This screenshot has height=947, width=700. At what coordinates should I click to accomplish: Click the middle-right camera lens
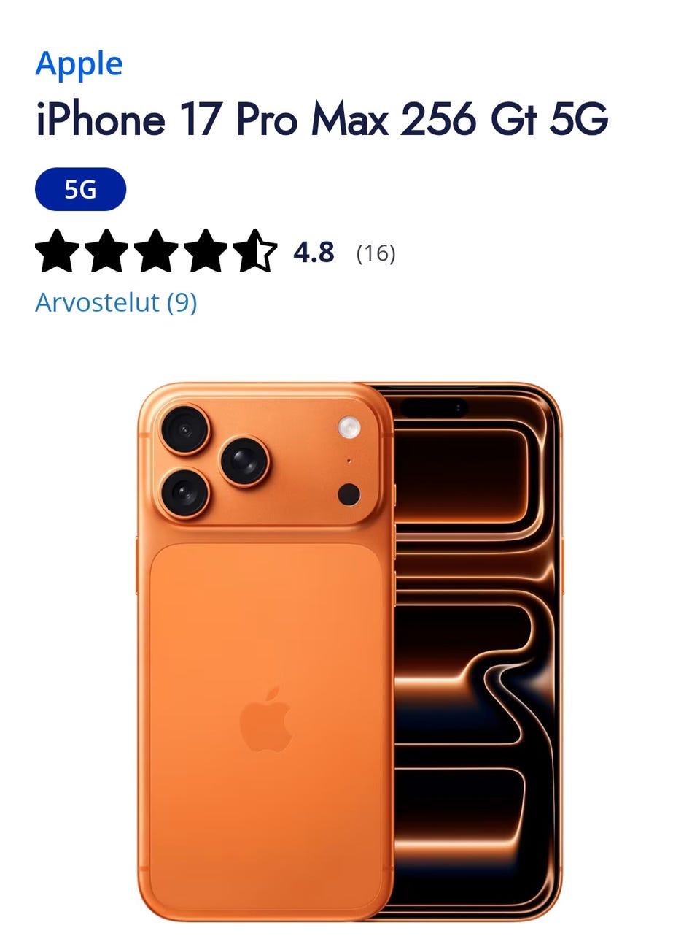[245, 461]
